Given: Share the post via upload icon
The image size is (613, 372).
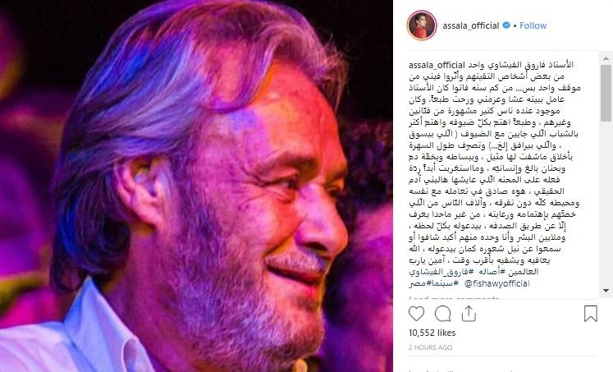Looking at the screenshot, I should [x=469, y=314].
